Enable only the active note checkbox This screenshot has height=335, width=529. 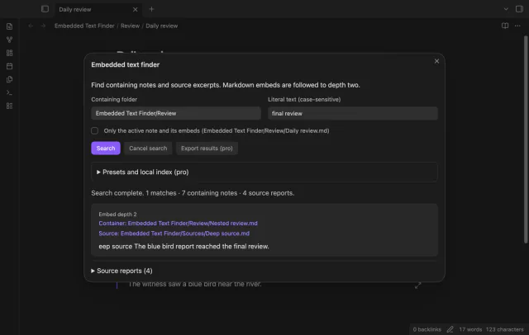click(x=95, y=130)
